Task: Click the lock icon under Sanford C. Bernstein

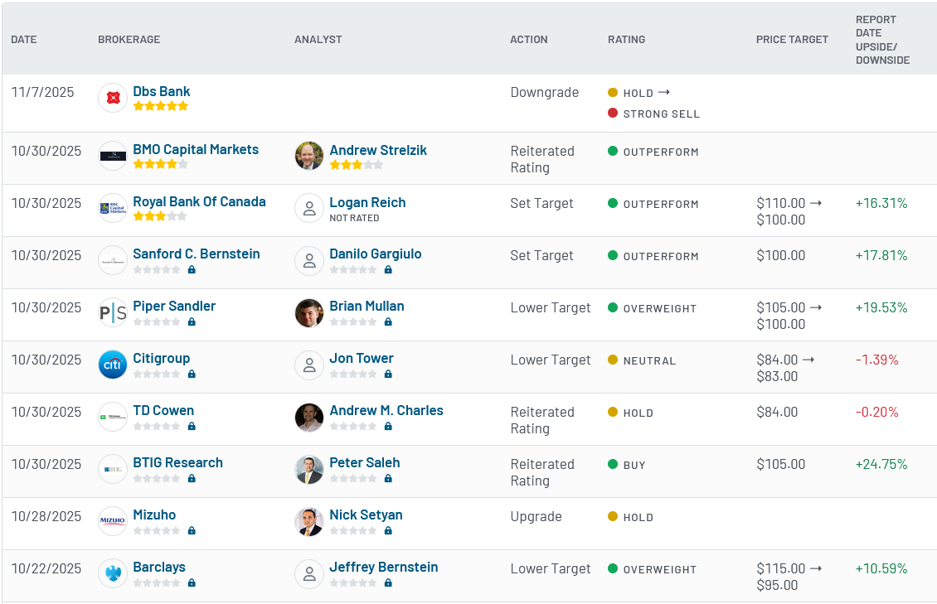Action: [192, 270]
